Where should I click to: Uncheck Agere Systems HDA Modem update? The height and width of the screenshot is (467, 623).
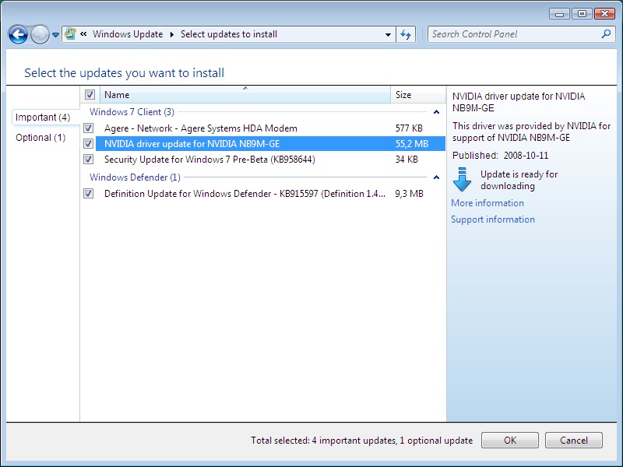coord(89,128)
